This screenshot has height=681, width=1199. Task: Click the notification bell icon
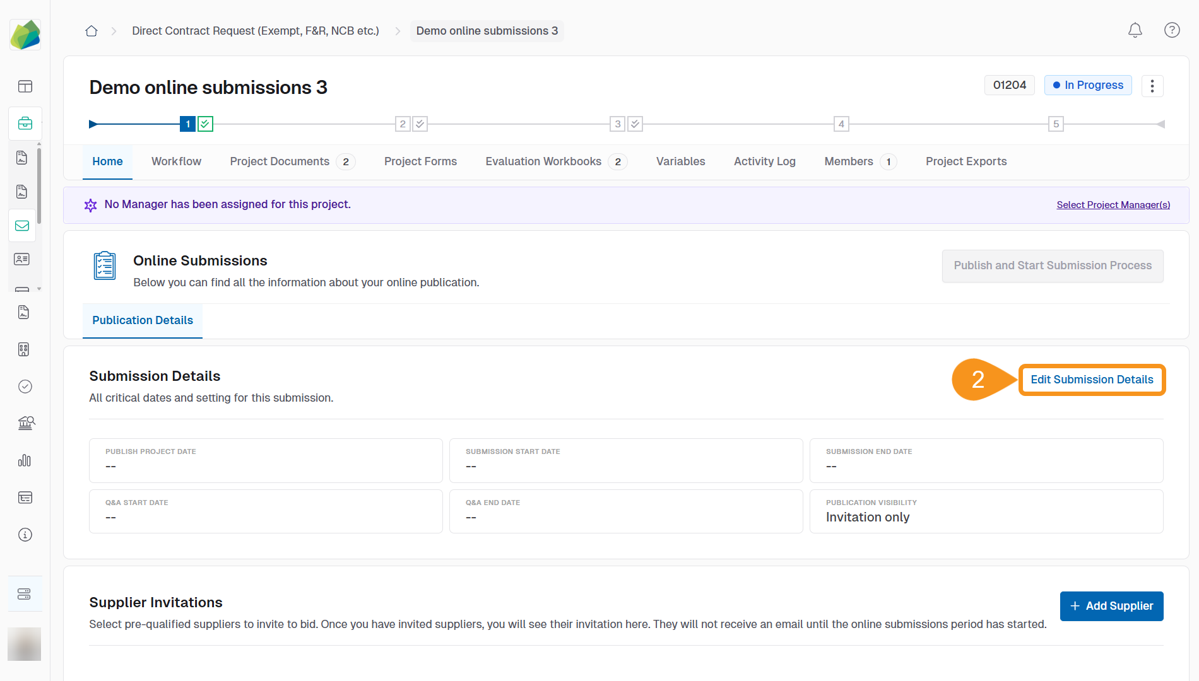1135,30
